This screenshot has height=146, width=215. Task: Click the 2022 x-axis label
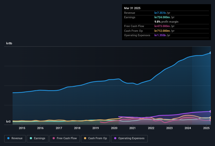151,128
